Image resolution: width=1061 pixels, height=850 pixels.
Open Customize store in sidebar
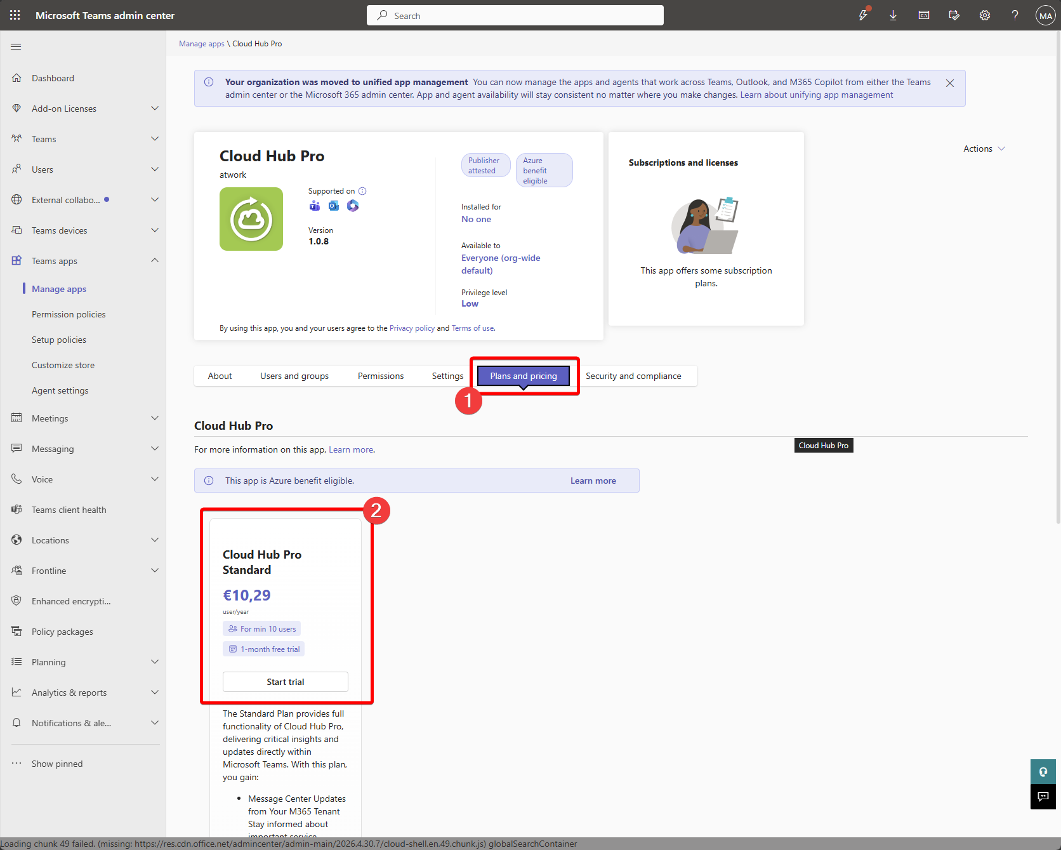63,365
